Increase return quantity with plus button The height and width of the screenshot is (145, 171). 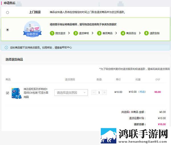point(104,93)
